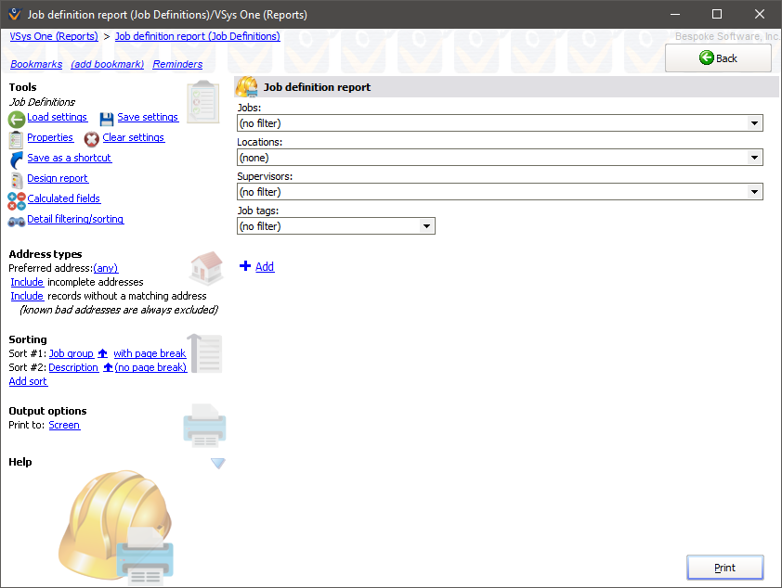Change output destination via the Screen link
This screenshot has height=588, width=782.
pos(63,425)
